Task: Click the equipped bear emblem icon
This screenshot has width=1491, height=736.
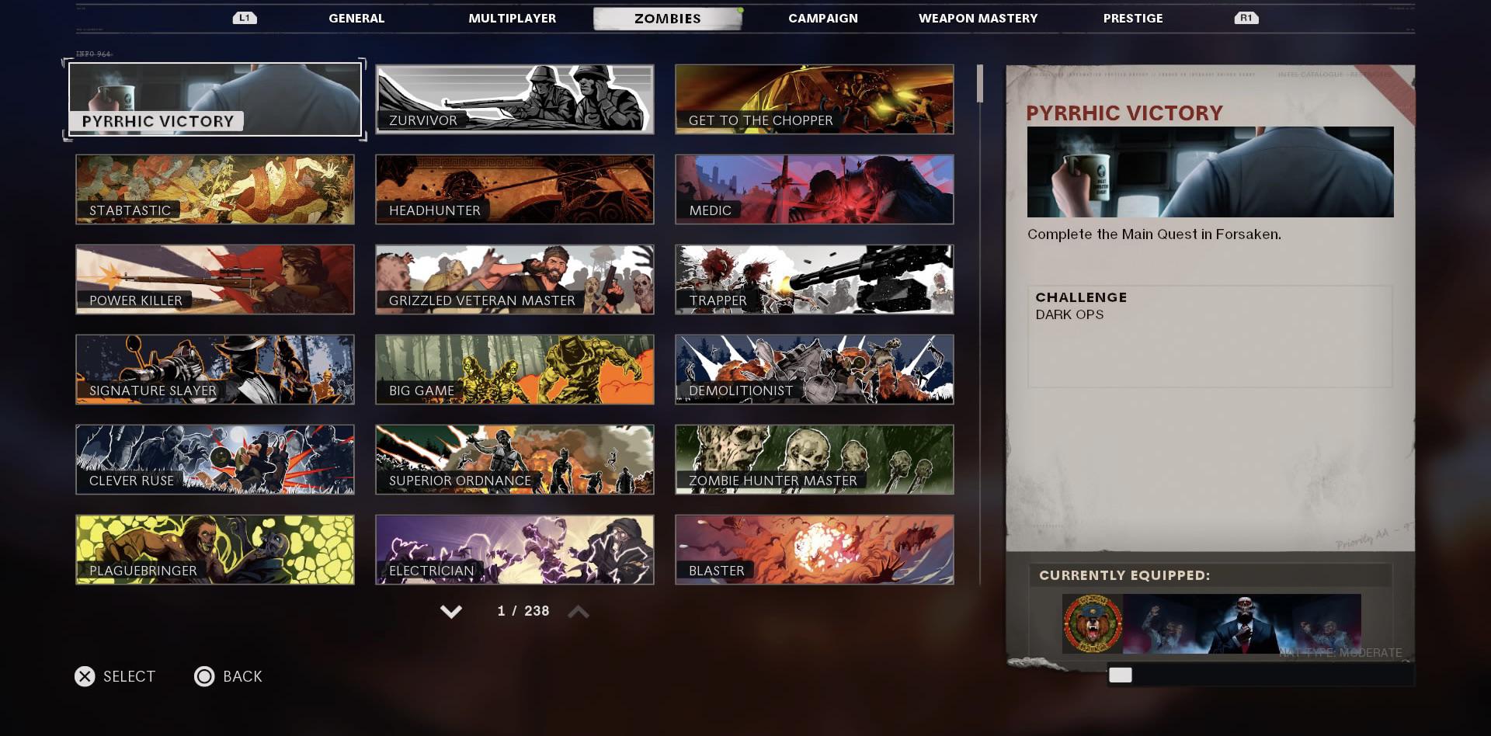Action: point(1093,623)
